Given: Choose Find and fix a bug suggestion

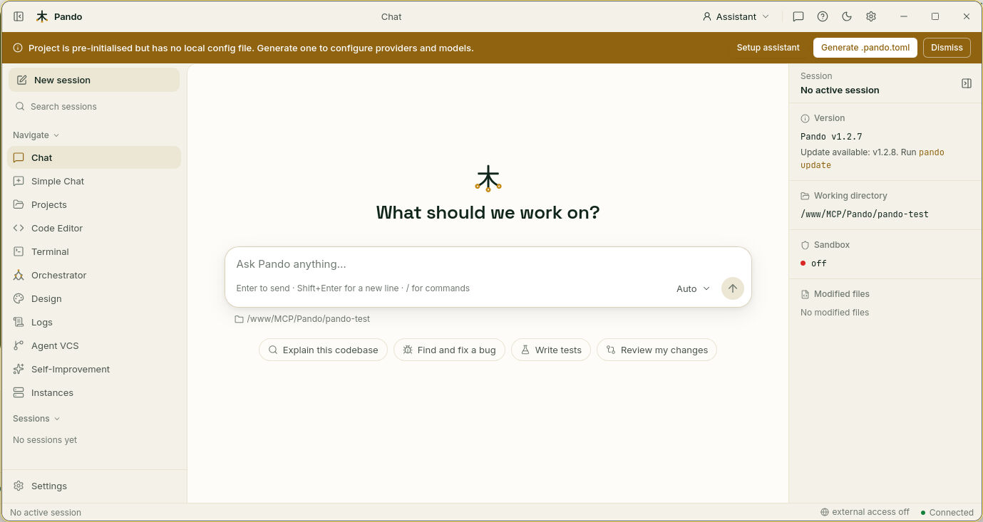Looking at the screenshot, I should (449, 350).
